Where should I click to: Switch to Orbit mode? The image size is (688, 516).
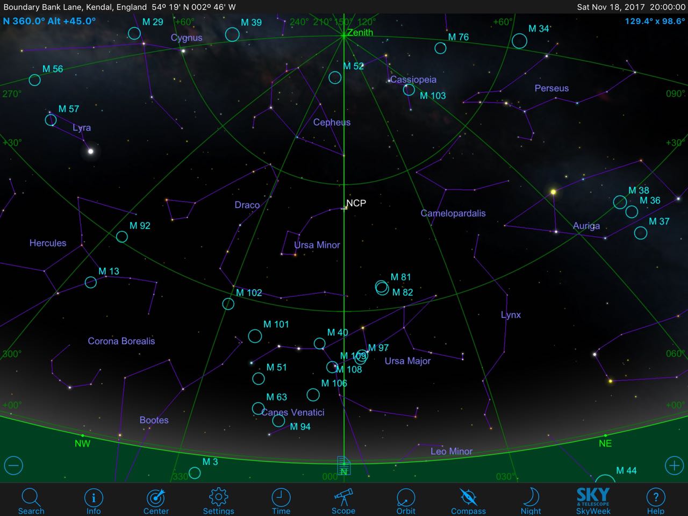[x=406, y=500]
